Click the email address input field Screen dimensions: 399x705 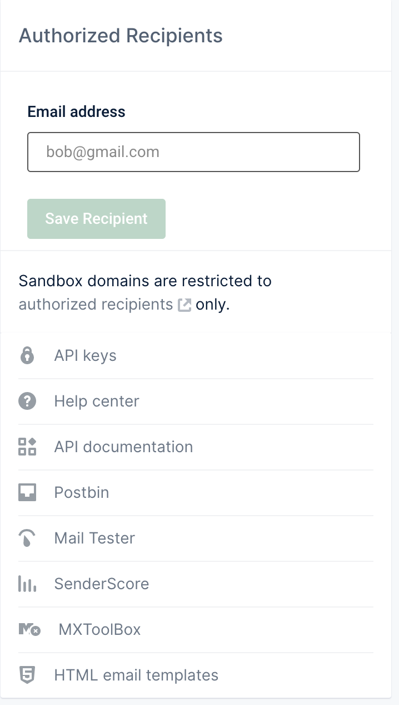pos(193,151)
